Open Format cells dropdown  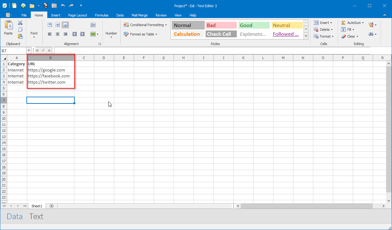point(324,36)
